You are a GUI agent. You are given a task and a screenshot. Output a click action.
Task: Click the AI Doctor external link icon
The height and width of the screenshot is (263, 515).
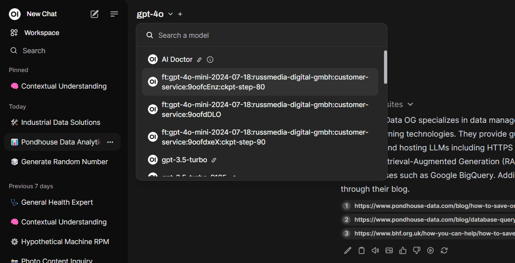pyautogui.click(x=199, y=59)
